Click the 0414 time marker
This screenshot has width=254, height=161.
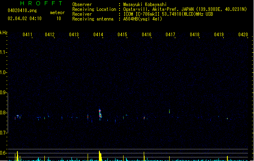point(98,35)
